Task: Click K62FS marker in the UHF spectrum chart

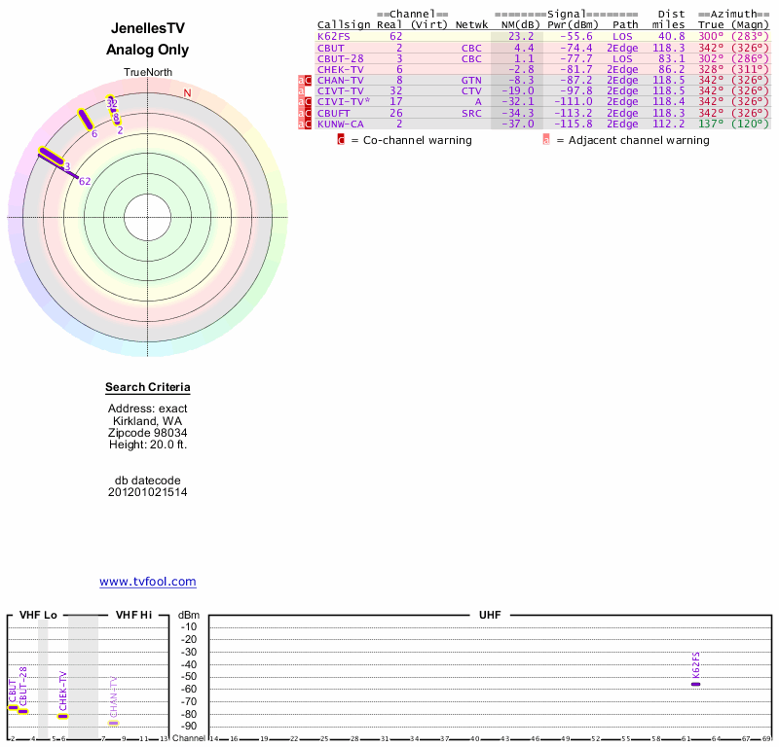Action: click(x=695, y=684)
